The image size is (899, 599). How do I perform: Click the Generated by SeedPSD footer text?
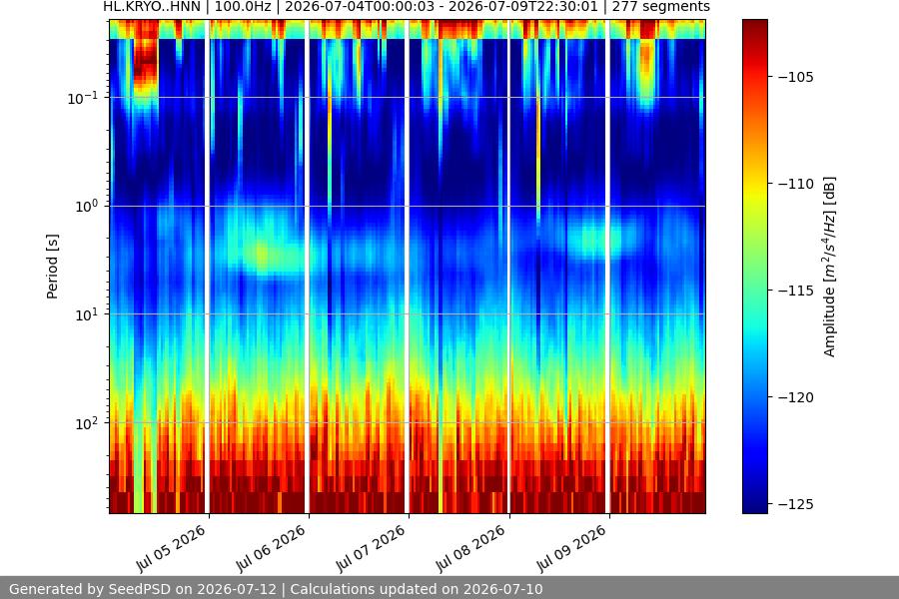coord(276,589)
